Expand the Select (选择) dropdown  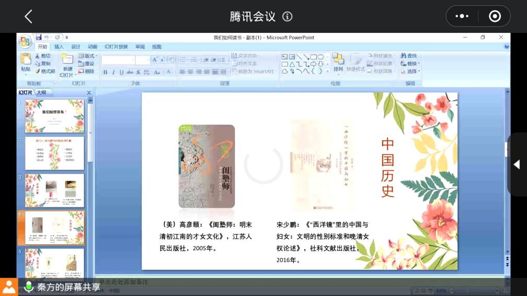412,71
